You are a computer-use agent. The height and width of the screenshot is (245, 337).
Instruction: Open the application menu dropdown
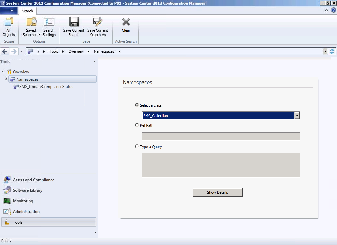(x=9, y=11)
